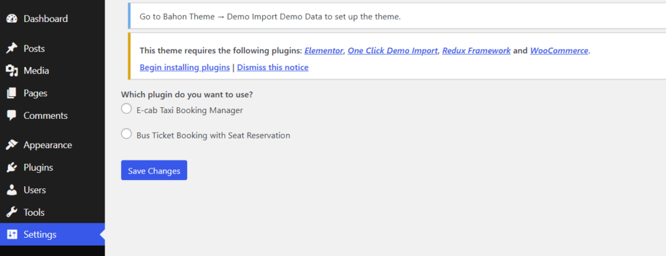This screenshot has height=256, width=666.
Task: Select Bus Ticket Booking with Seat Reservation radio
Action: point(126,134)
